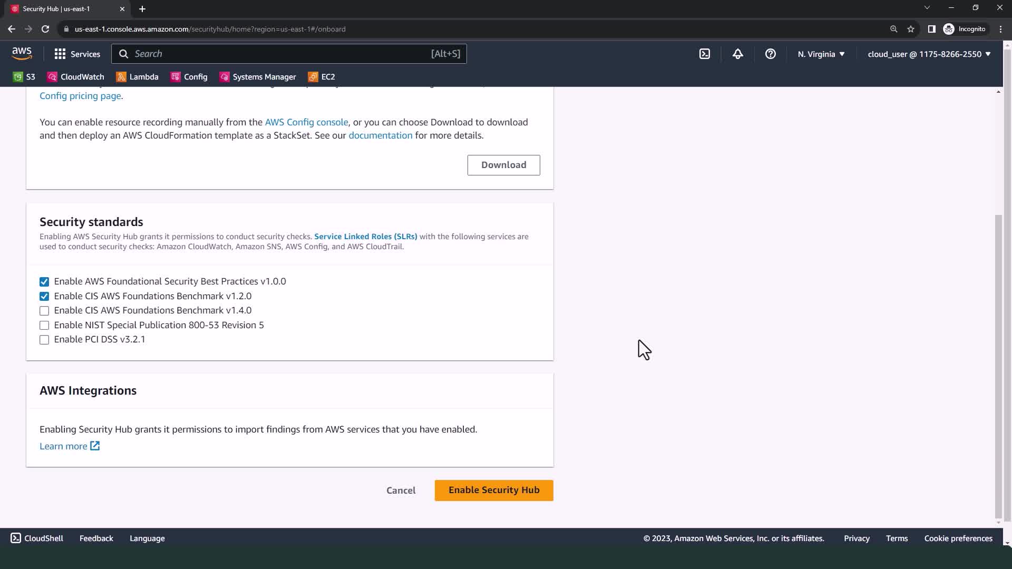Image resolution: width=1012 pixels, height=569 pixels.
Task: Open the Language menu in footer
Action: 147,538
